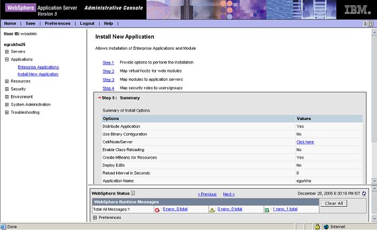Go to the Step 2 link

[108, 71]
